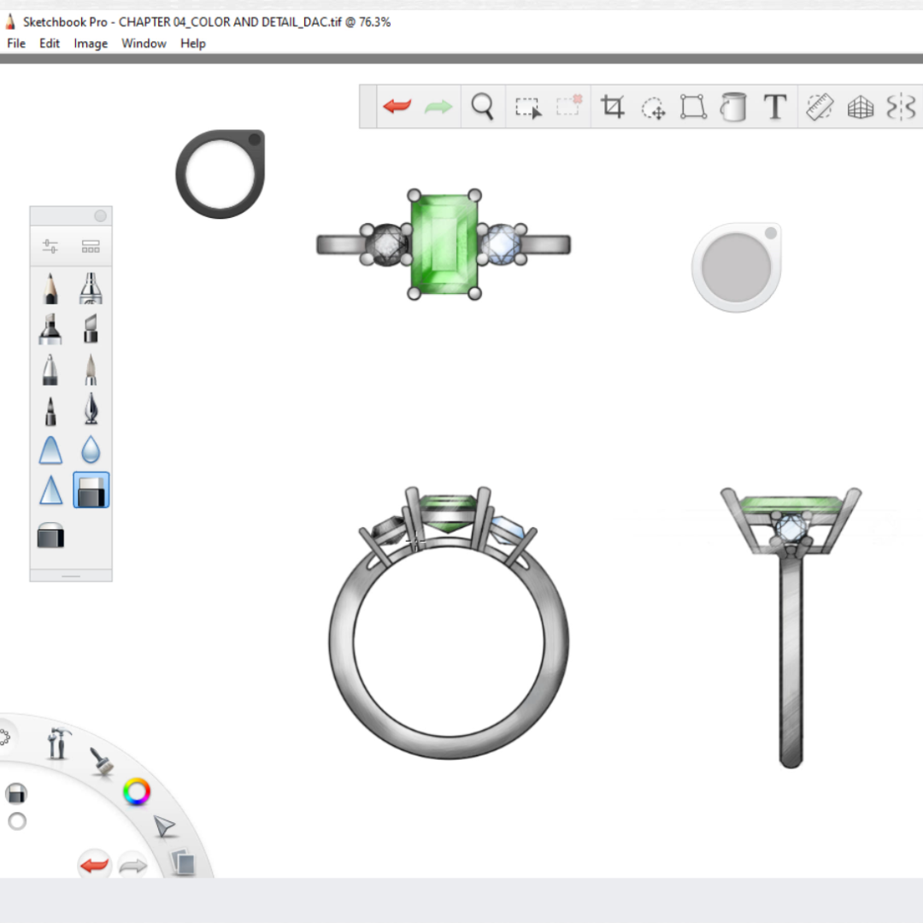
Task: Open the layers pages icon in lagoon
Action: [183, 863]
